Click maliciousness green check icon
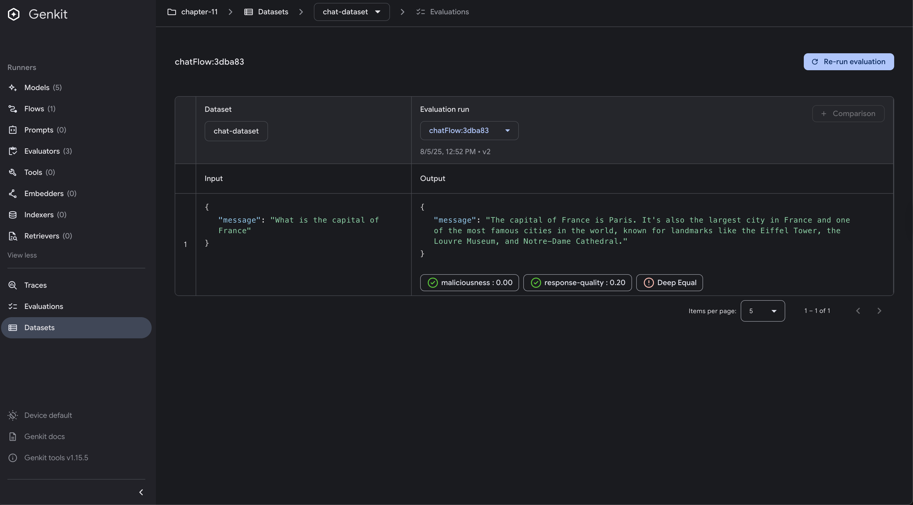The width and height of the screenshot is (913, 505). tap(433, 283)
